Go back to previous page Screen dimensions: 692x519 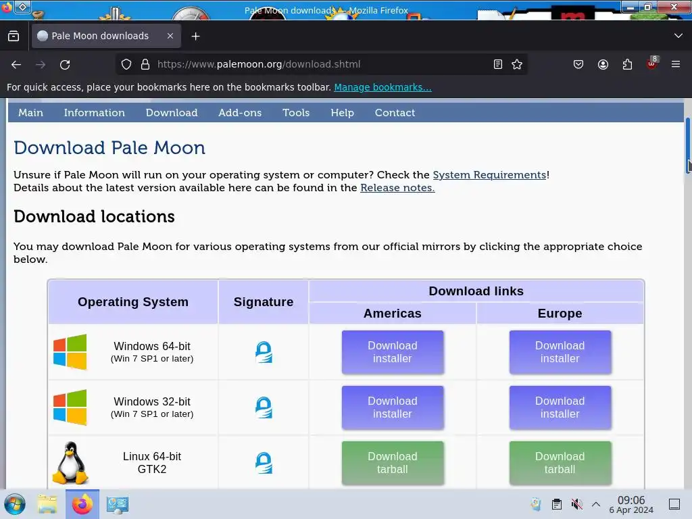(16, 64)
